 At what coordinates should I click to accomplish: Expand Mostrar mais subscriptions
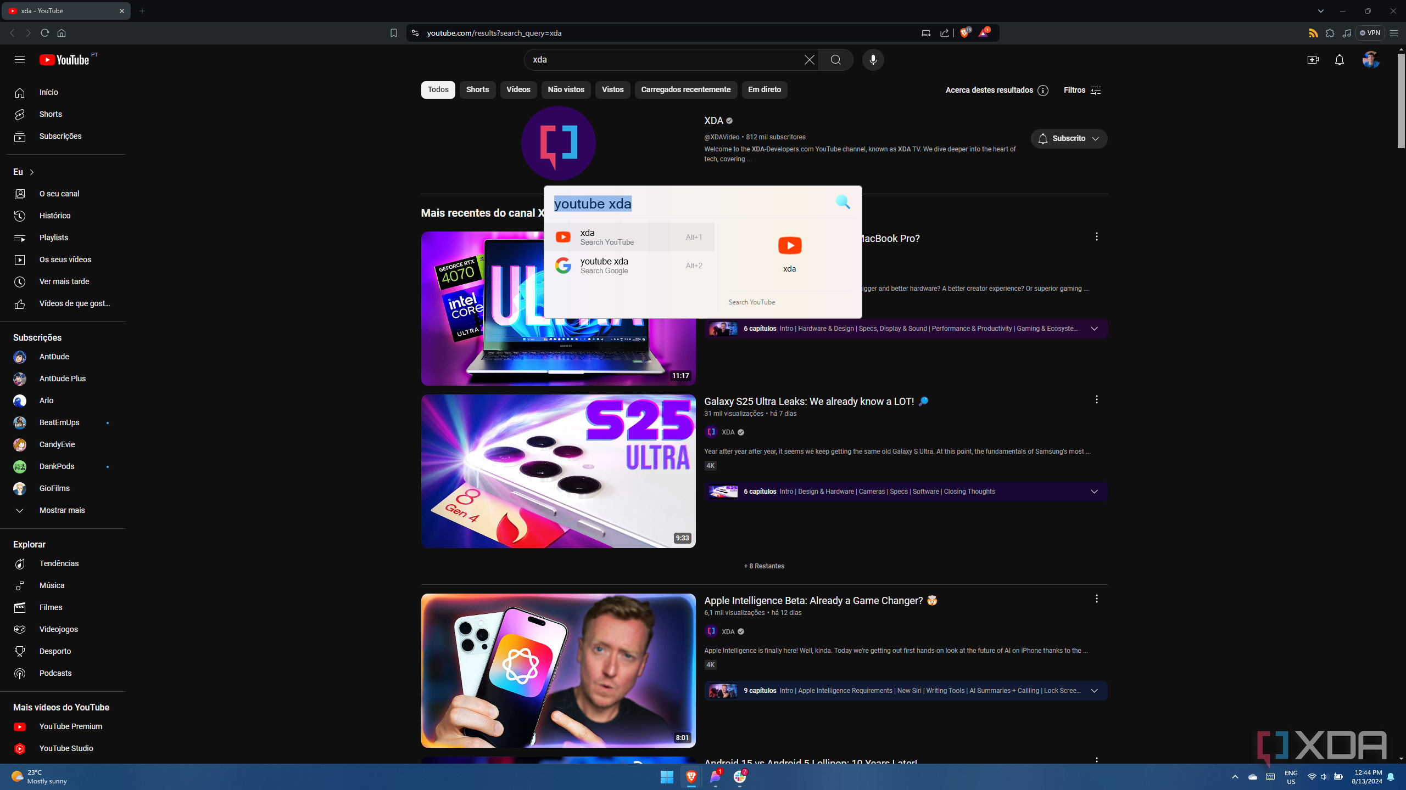coord(63,510)
